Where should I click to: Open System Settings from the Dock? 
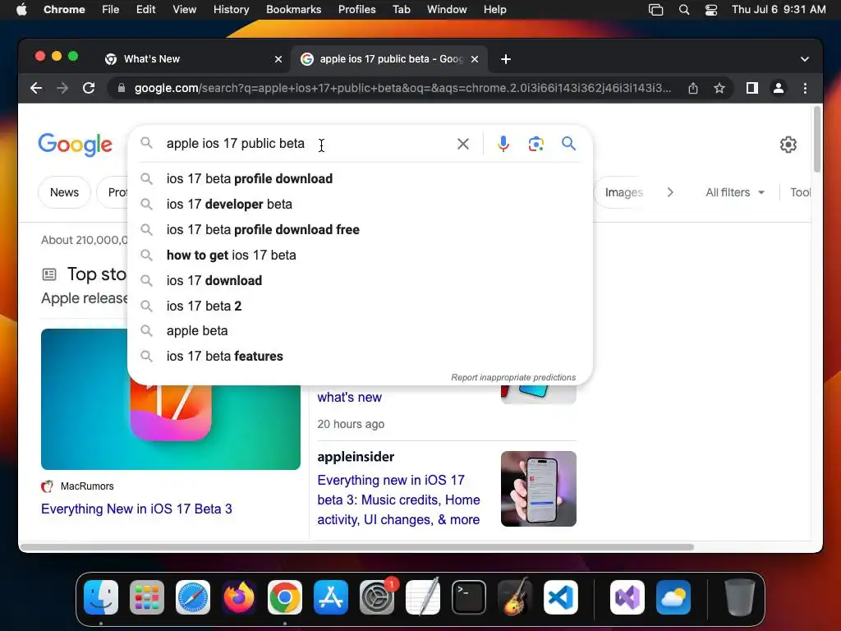(377, 597)
